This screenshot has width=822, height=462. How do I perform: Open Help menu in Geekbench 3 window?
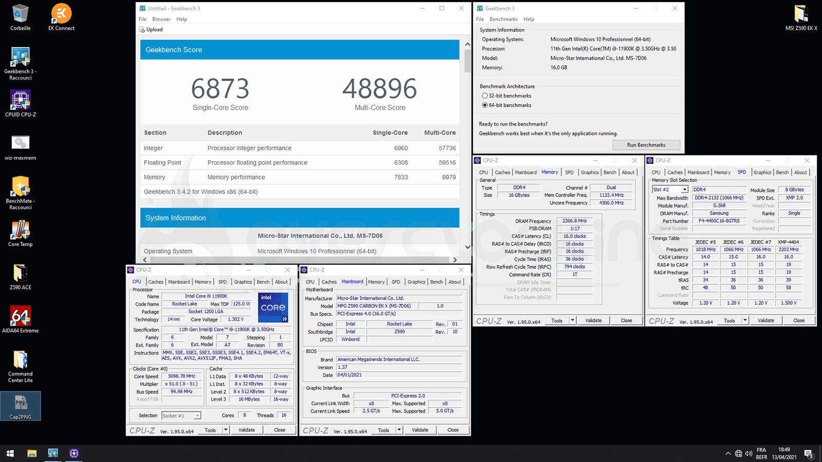(x=529, y=19)
